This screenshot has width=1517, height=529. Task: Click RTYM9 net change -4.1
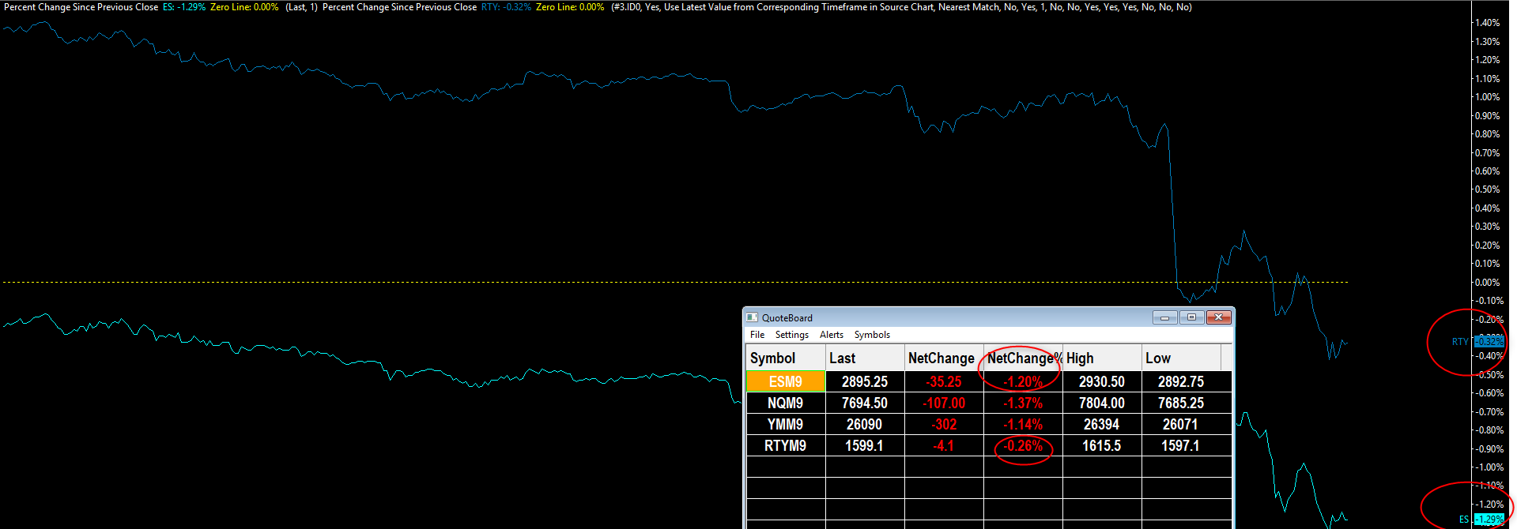(944, 445)
